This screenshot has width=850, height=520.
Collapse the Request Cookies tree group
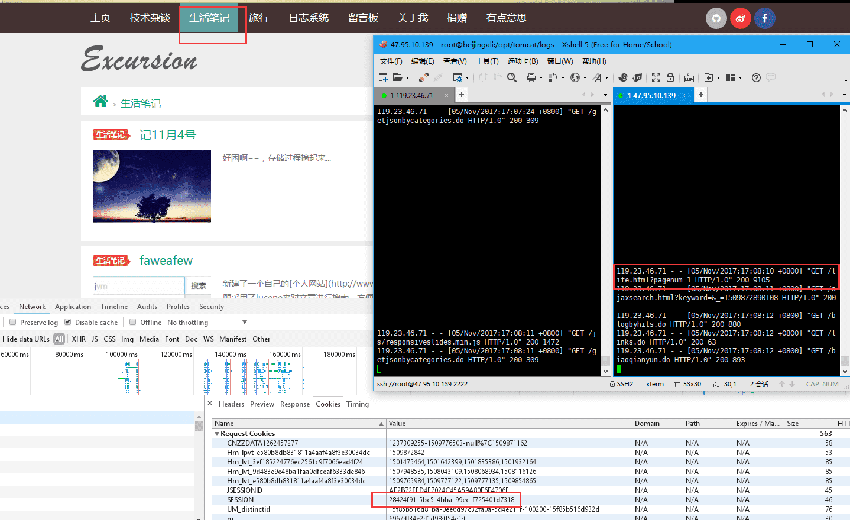point(217,434)
